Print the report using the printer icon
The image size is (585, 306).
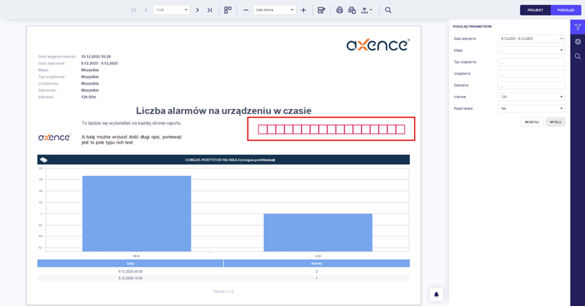click(x=339, y=10)
